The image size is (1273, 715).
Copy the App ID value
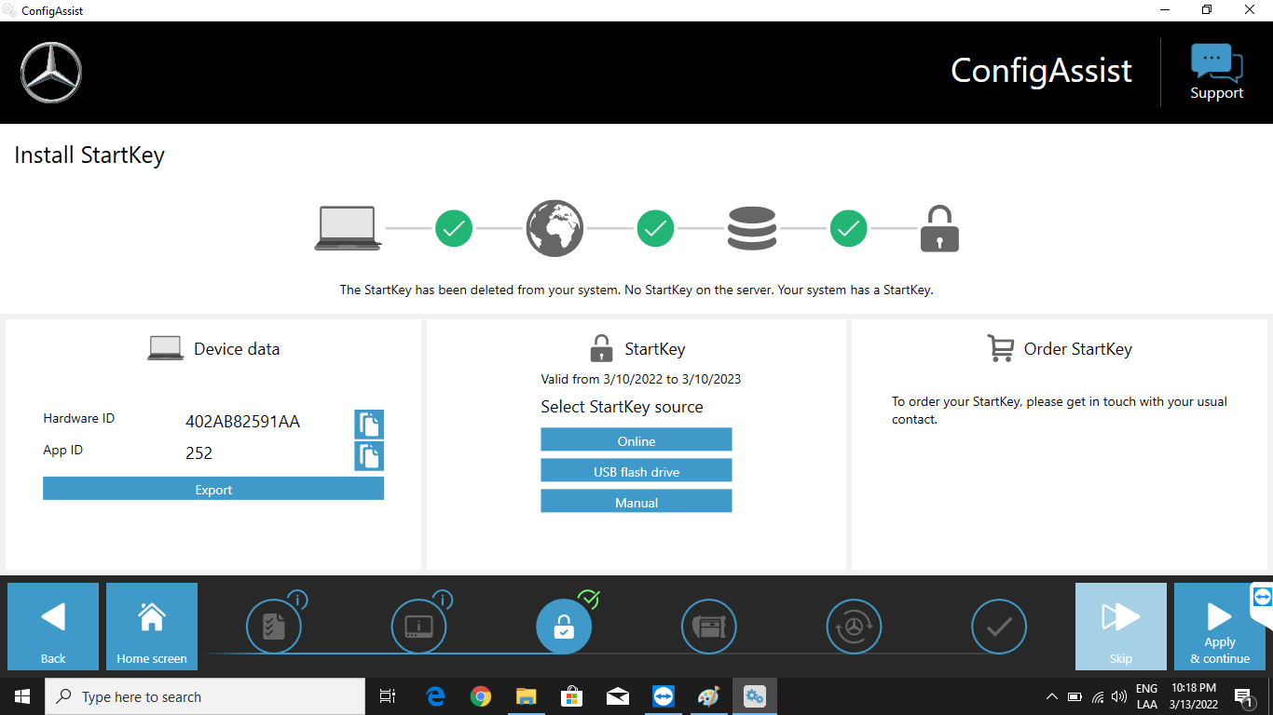369,456
